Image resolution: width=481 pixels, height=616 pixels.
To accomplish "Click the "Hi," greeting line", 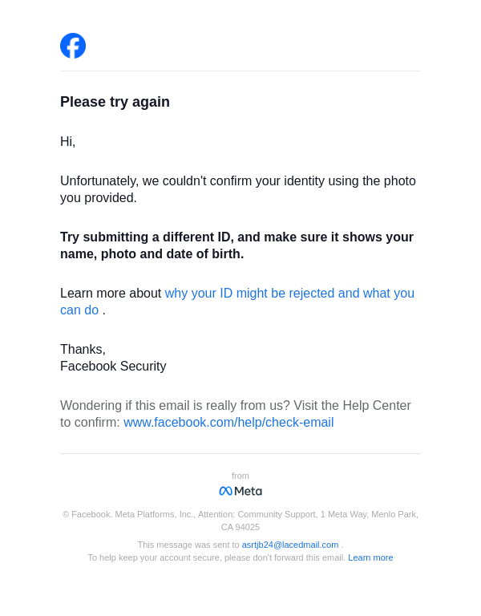I will tap(68, 142).
